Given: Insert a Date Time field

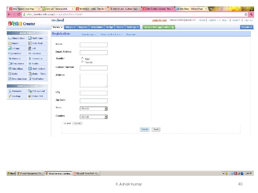Looking at the screenshot, I should click(x=37, y=74).
